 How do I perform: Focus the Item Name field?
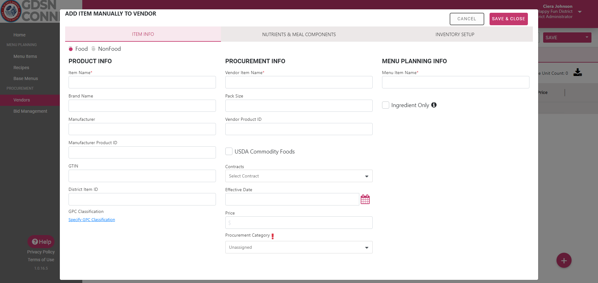click(142, 82)
